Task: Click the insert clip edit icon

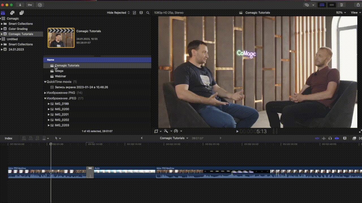Action: (31, 138)
